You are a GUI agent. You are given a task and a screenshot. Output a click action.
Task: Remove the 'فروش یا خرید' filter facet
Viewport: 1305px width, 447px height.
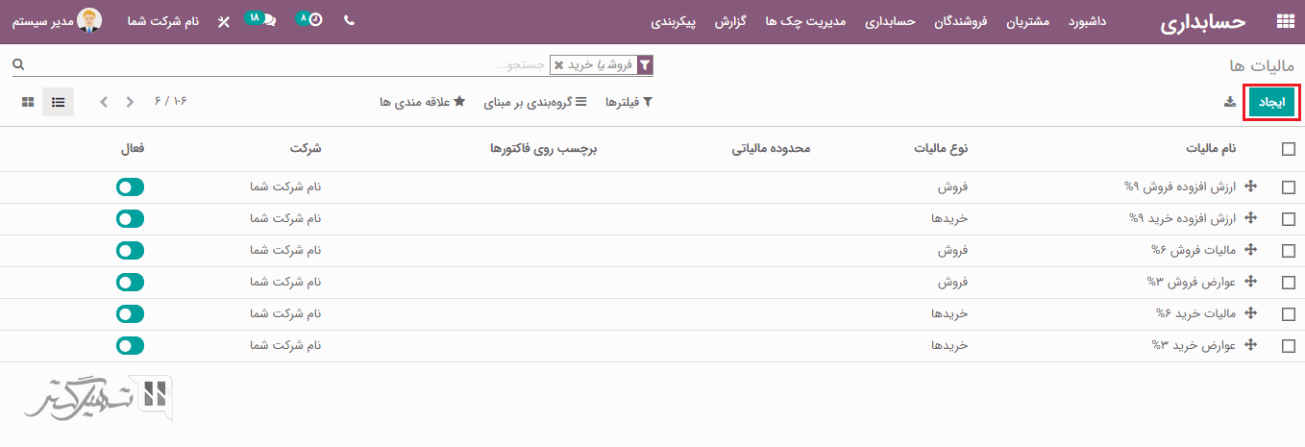click(559, 65)
